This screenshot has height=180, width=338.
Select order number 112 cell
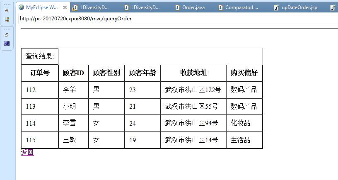40,90
